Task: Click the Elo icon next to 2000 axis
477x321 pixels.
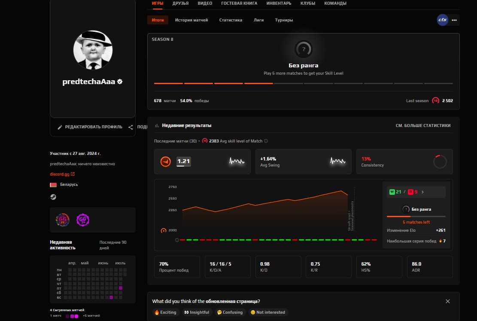Action: tap(163, 230)
